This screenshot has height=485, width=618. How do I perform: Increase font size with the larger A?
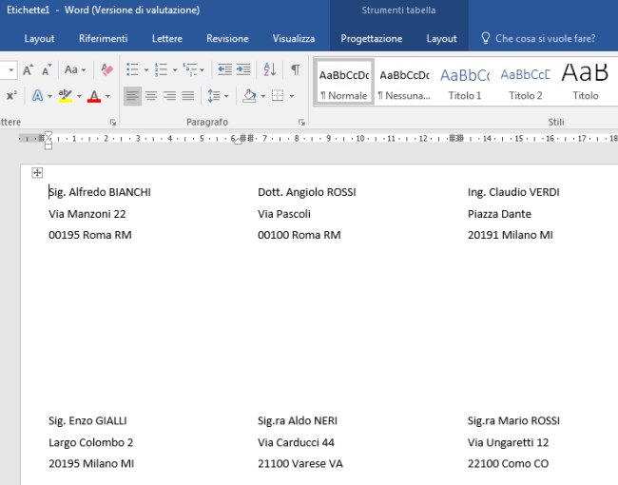[x=28, y=70]
